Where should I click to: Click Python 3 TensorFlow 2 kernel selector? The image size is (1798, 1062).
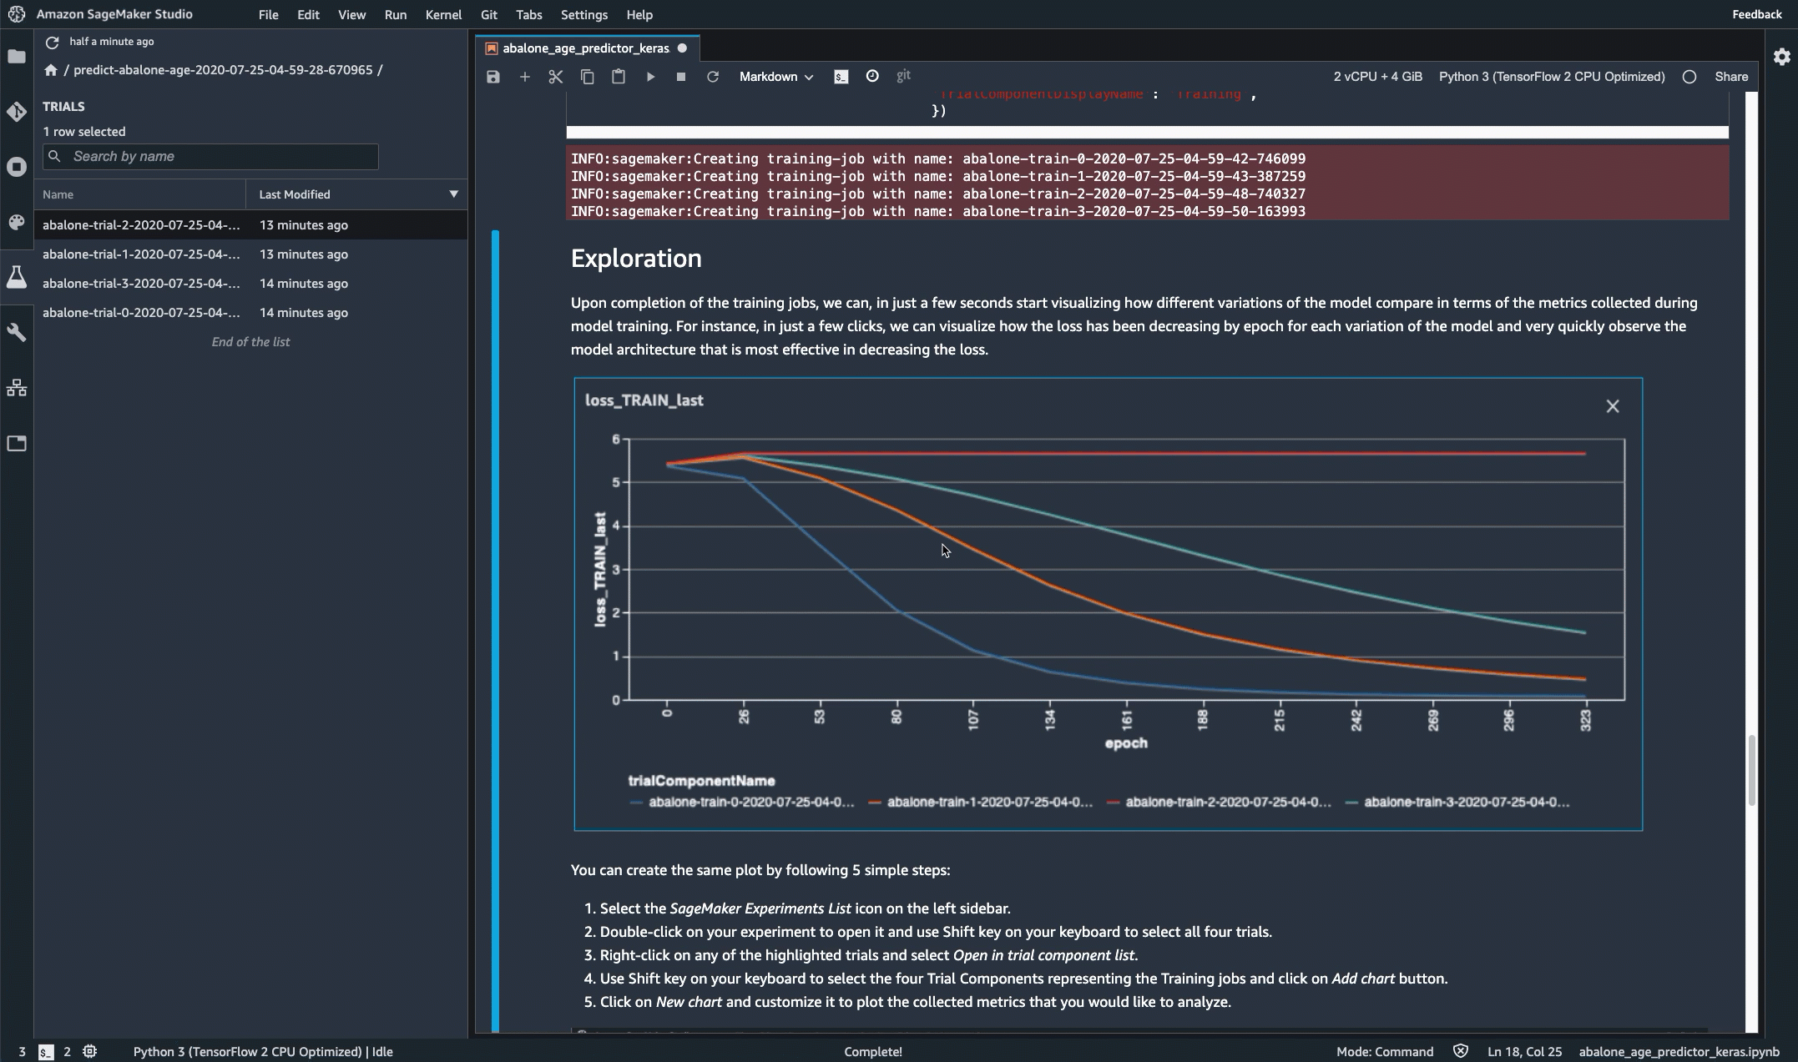(1552, 77)
